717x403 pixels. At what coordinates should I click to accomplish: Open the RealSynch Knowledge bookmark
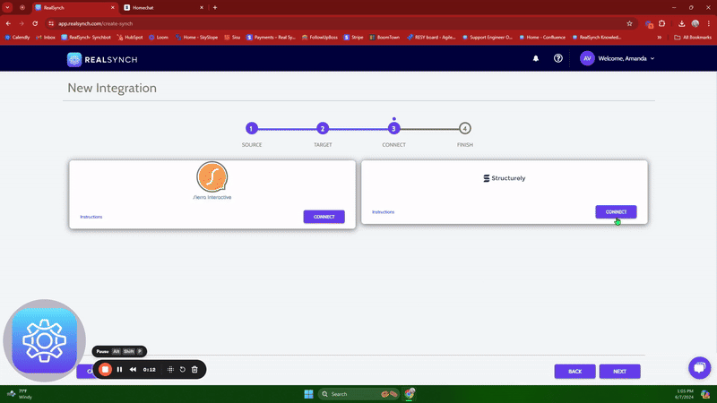pyautogui.click(x=597, y=38)
